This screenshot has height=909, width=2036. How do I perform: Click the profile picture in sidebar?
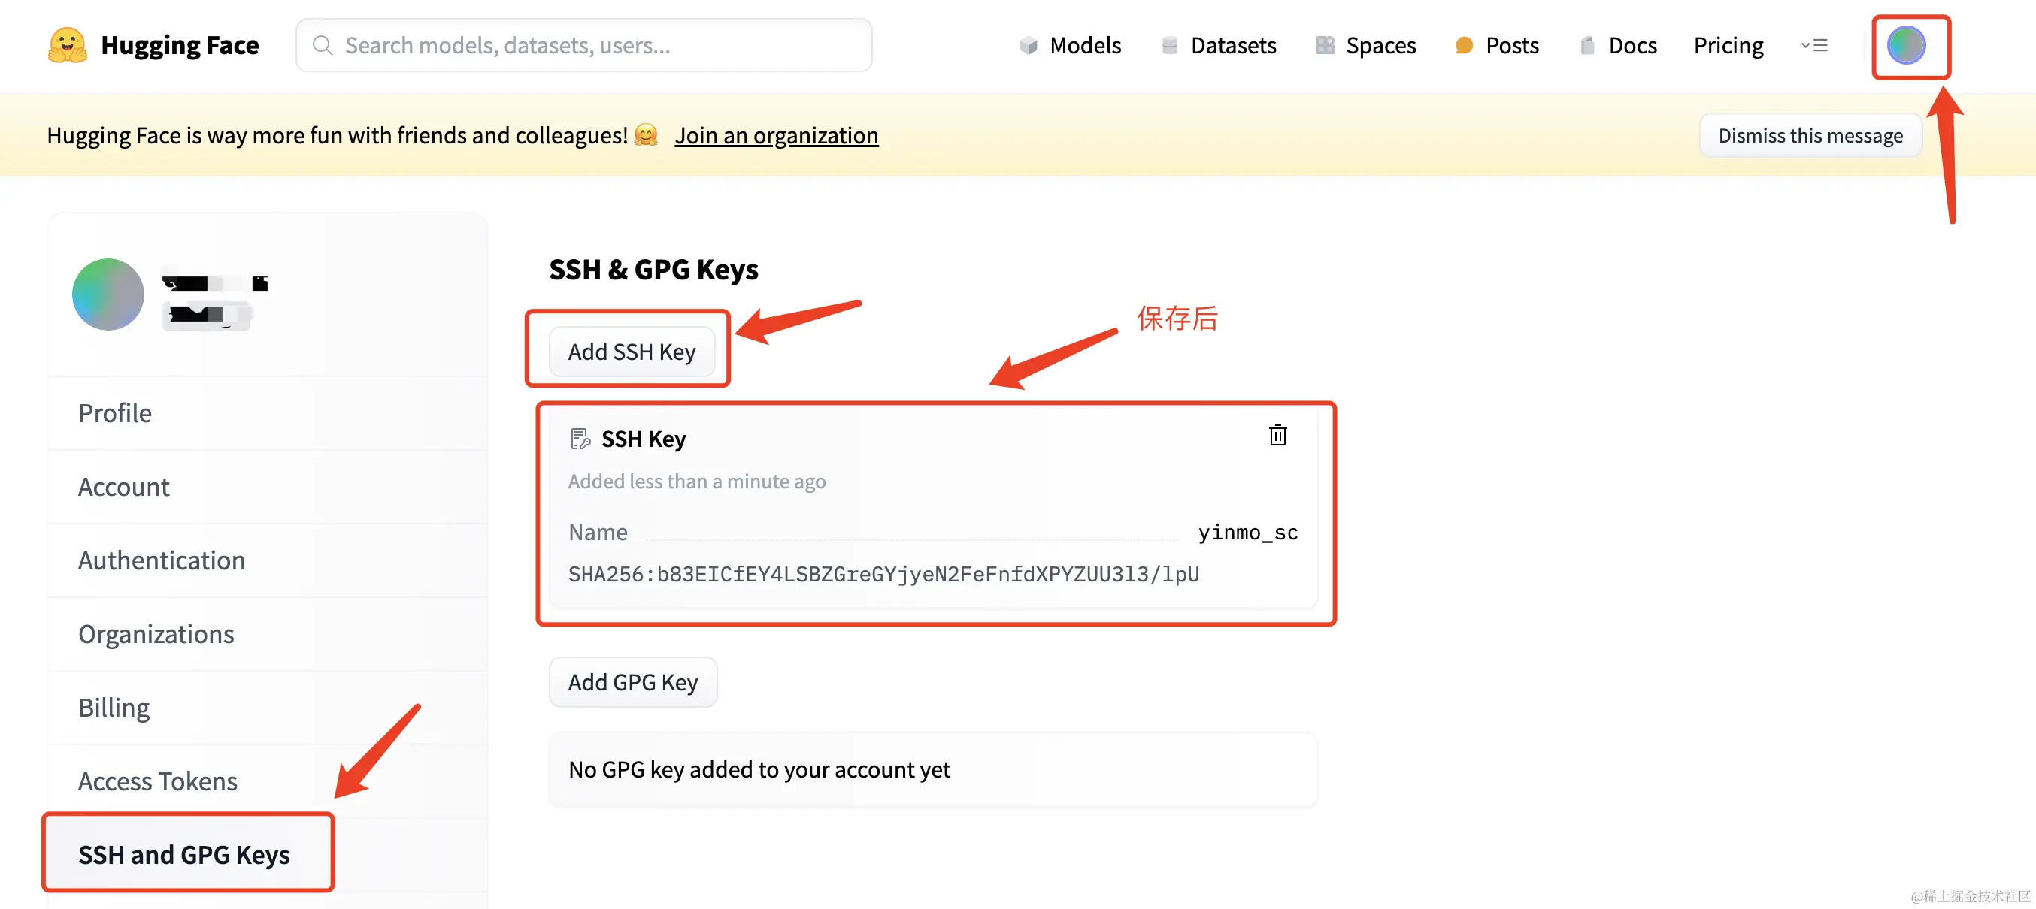[108, 294]
